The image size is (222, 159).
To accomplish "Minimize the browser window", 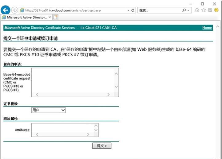I will pyautogui.click(x=191, y=4).
